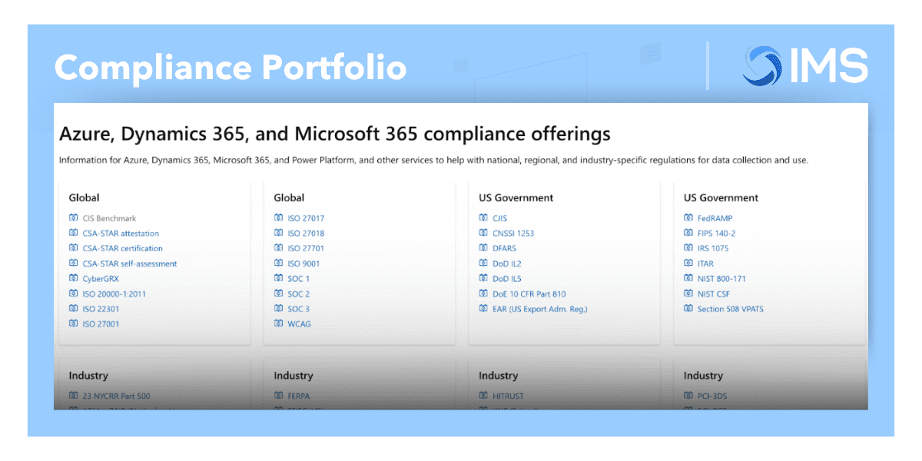Image resolution: width=922 pixels, height=461 pixels.
Task: Open the PCI-3DS link
Action: pos(712,396)
